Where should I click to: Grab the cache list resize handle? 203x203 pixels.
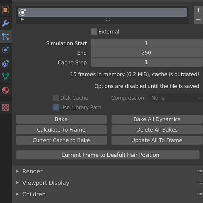click(107, 20)
